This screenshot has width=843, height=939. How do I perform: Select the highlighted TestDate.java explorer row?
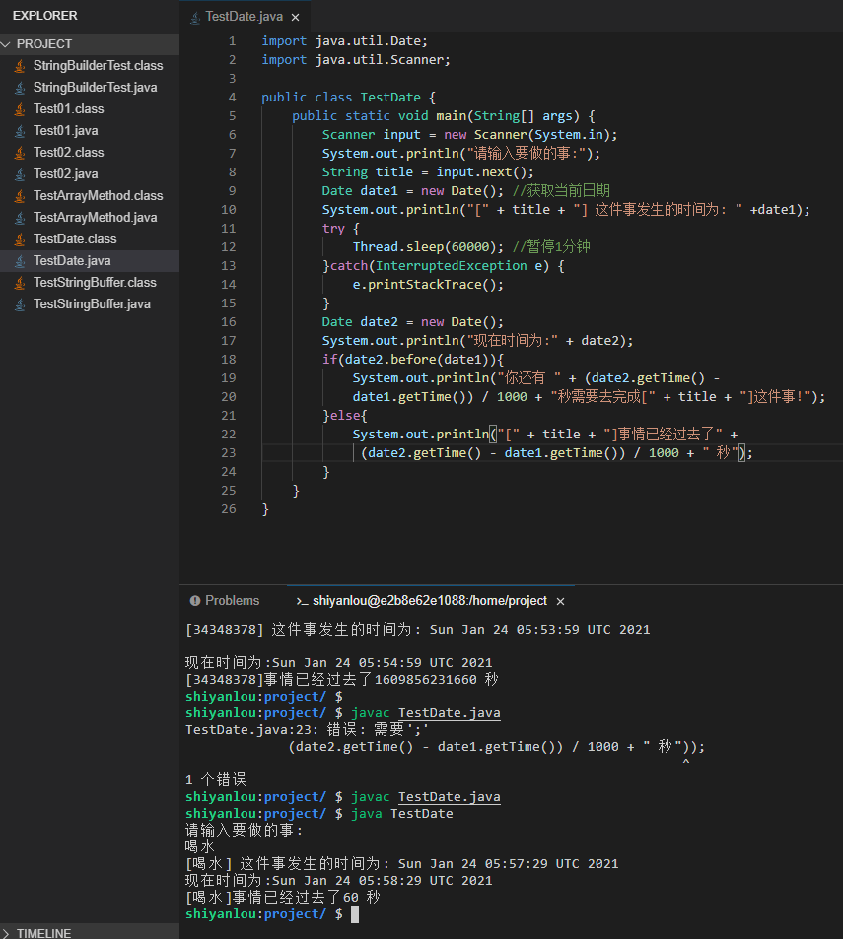tap(90, 260)
